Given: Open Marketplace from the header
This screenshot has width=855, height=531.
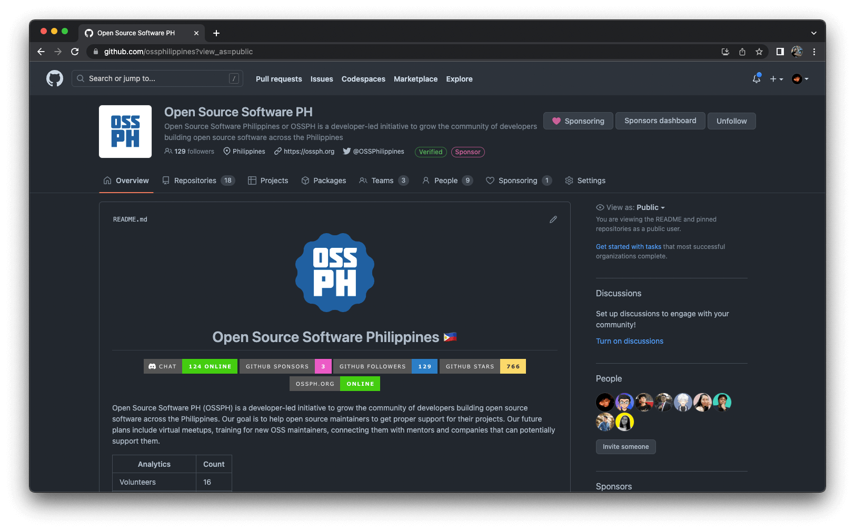Looking at the screenshot, I should [x=416, y=79].
